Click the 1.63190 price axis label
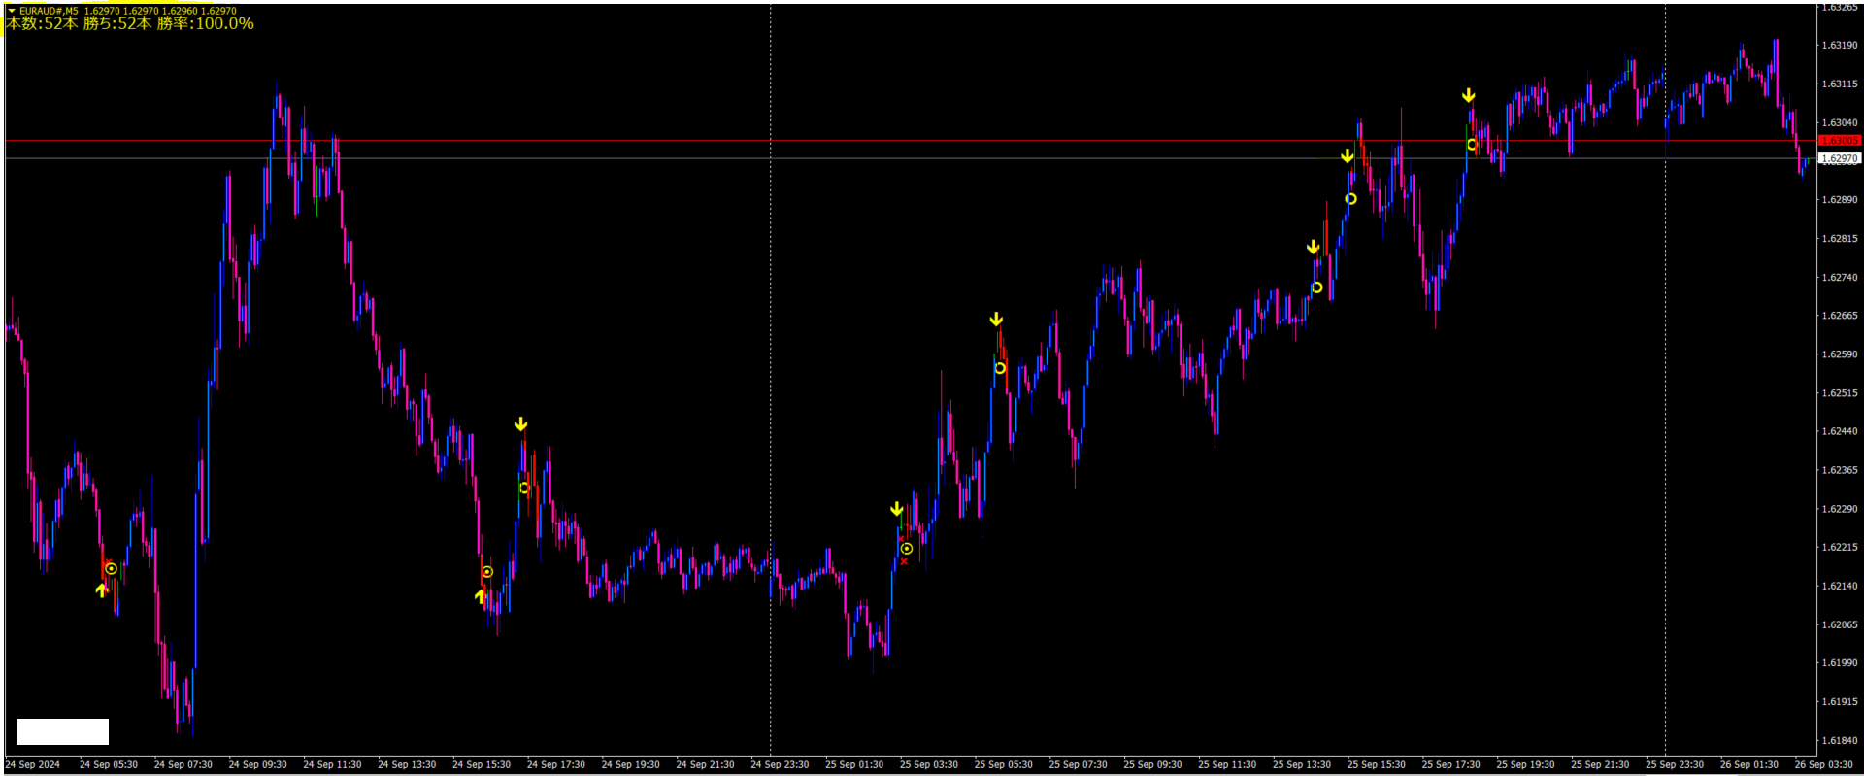This screenshot has width=1864, height=776. 1840,46
